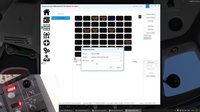Select the 'Packs left flow door open' plate
This screenshot has height=112, width=200.
point(111,30)
